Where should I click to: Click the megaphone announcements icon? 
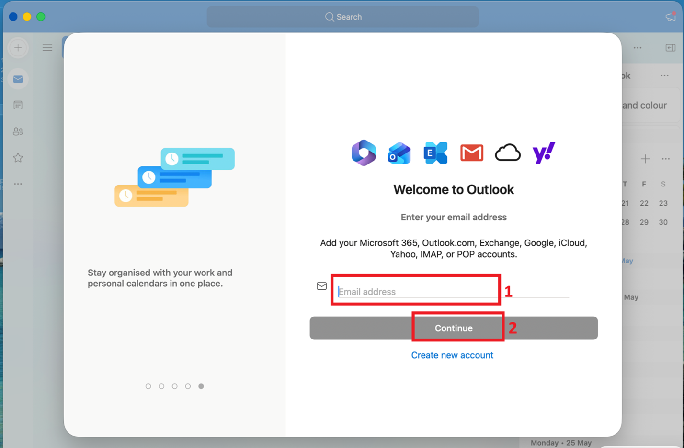point(671,17)
